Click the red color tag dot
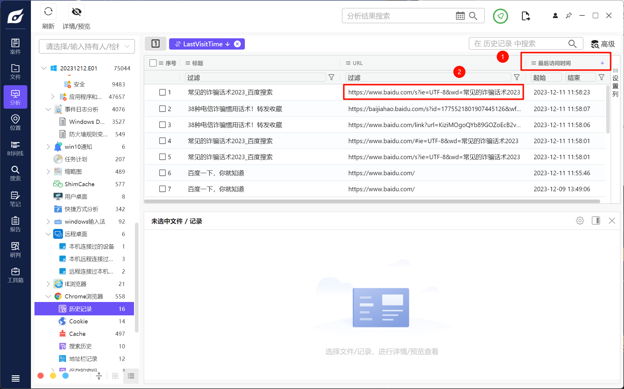 41,376
